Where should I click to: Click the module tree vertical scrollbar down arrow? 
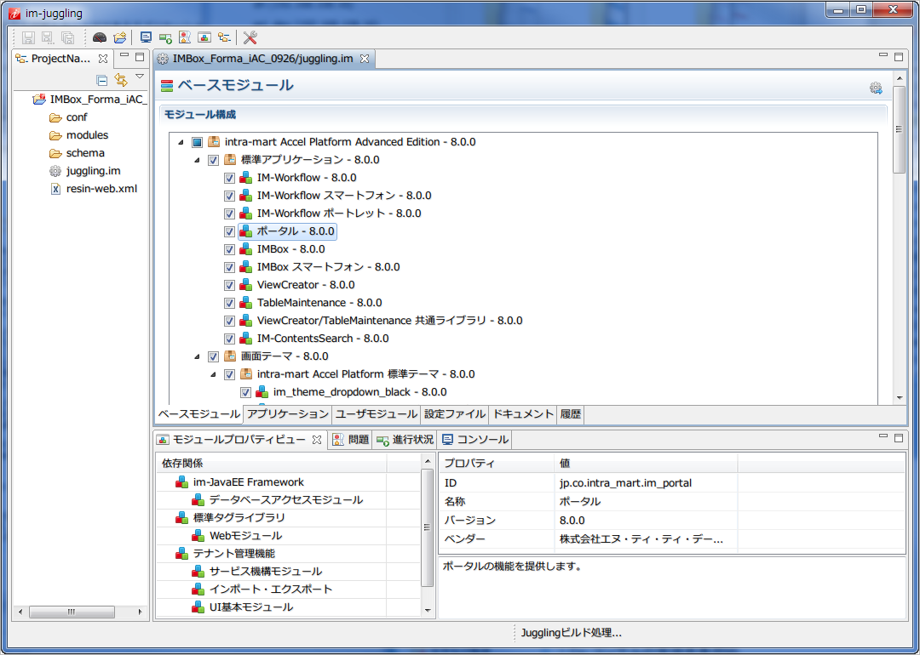tap(899, 397)
